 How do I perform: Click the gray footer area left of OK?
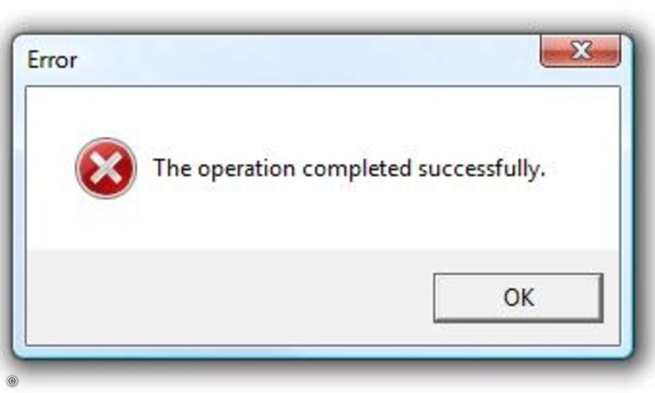tap(229, 297)
